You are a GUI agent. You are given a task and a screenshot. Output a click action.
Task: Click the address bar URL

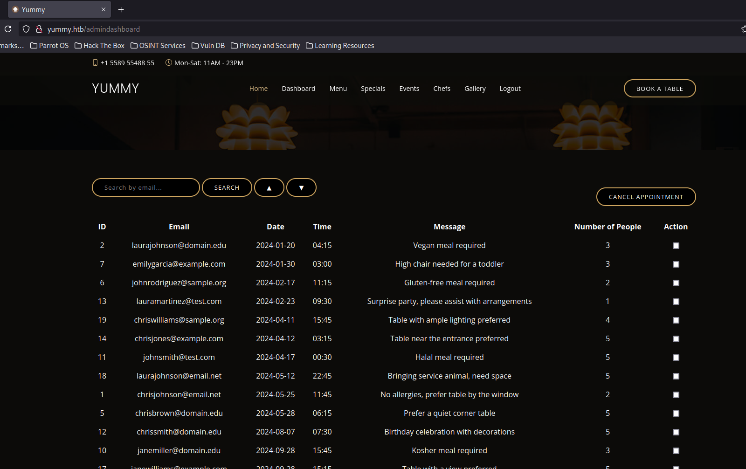click(x=94, y=29)
